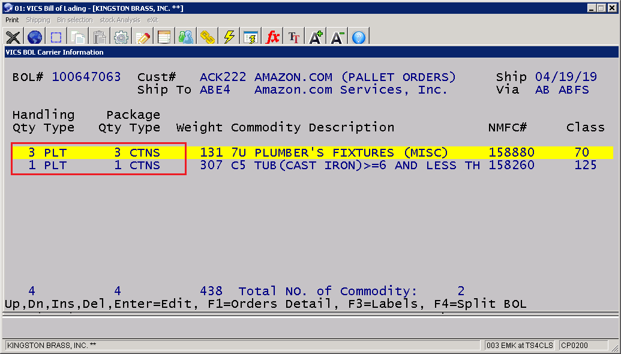Click the yellow lightning bolt icon
This screenshot has height=354, width=621.
click(x=229, y=37)
